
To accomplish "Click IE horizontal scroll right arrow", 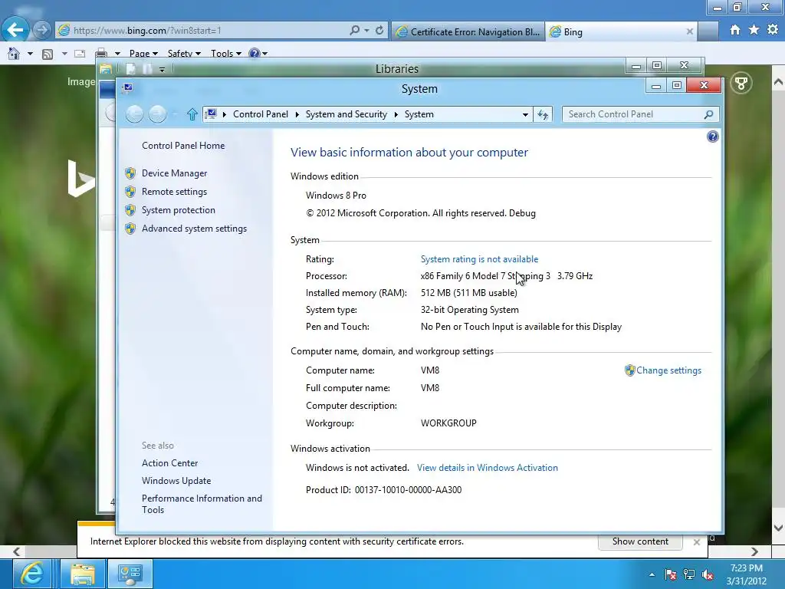I will [x=754, y=552].
